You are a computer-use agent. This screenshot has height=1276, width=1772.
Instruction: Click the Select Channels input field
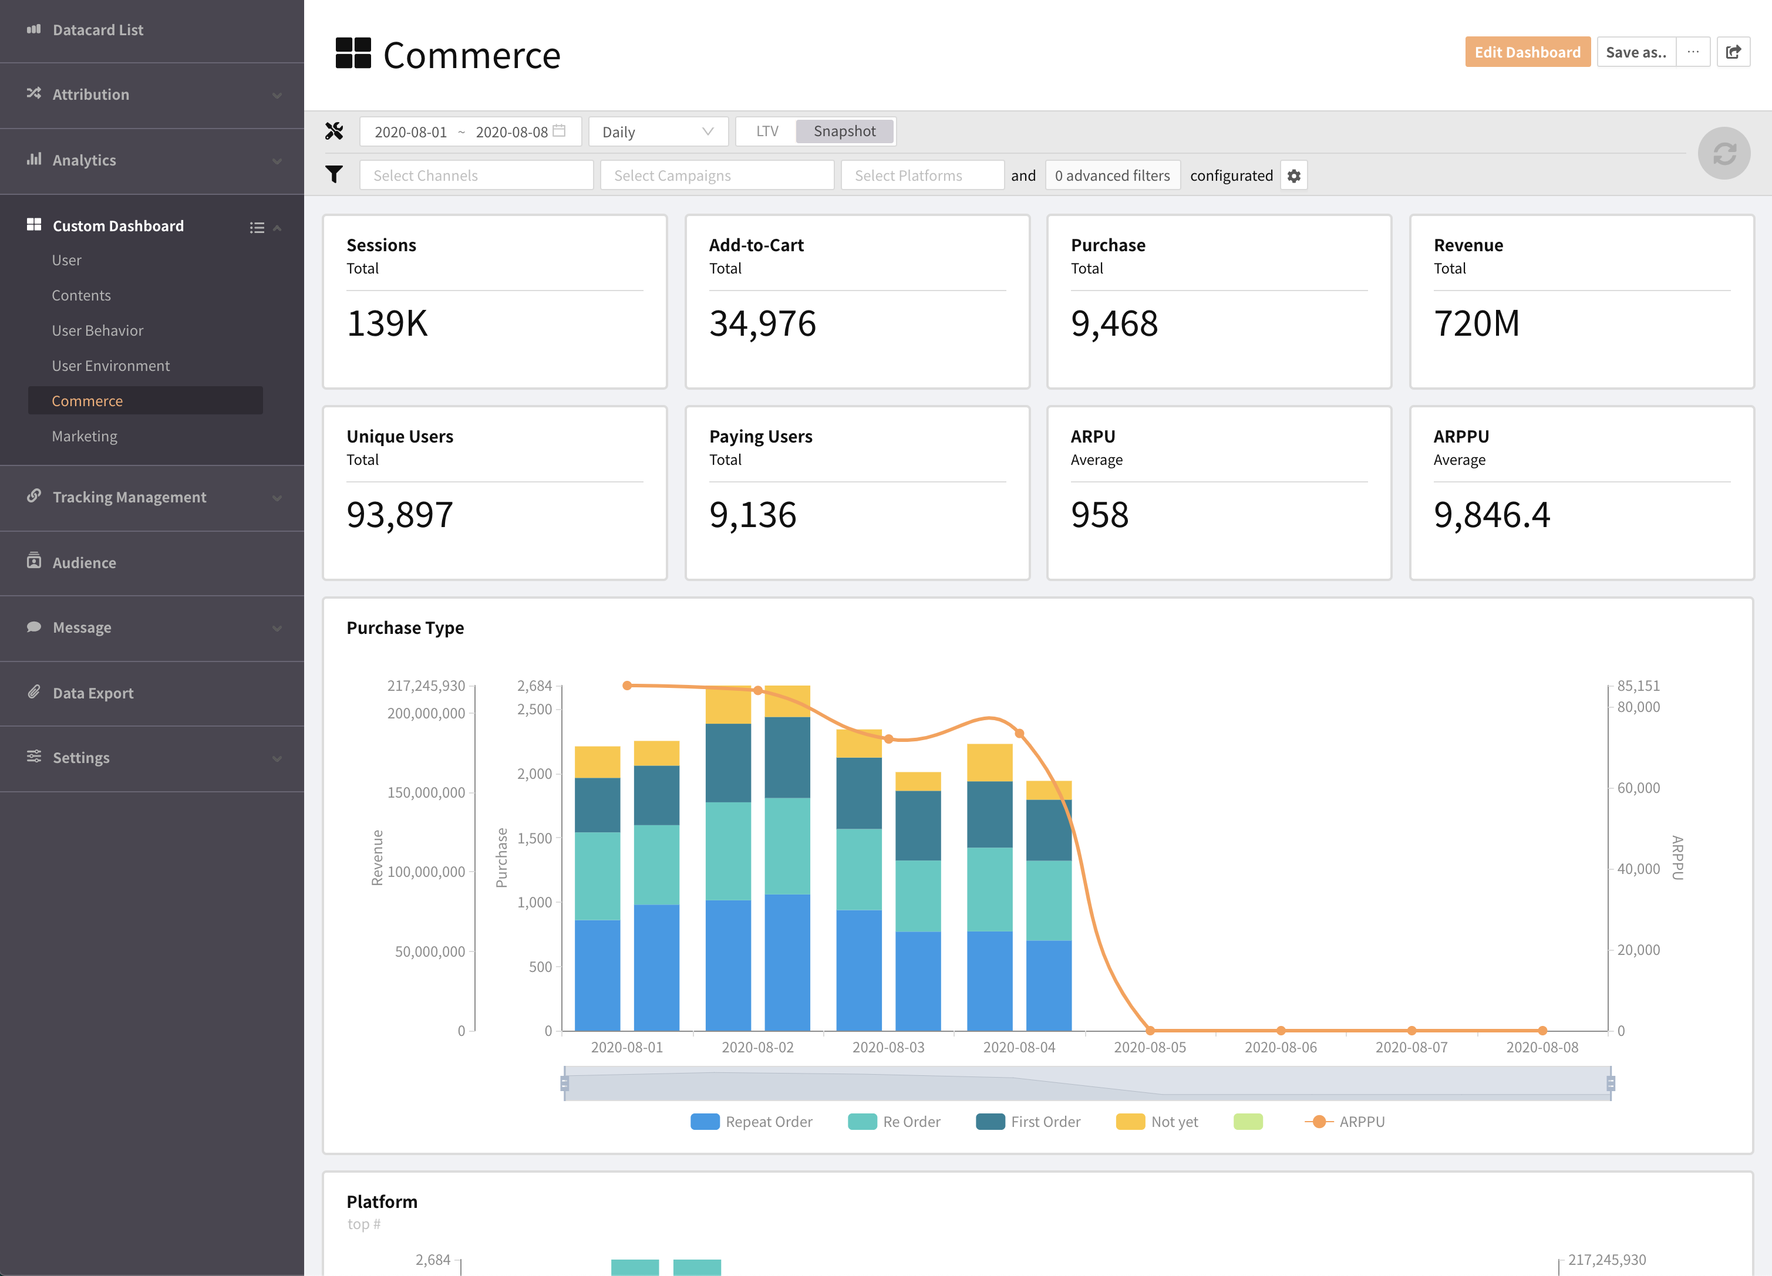(476, 175)
